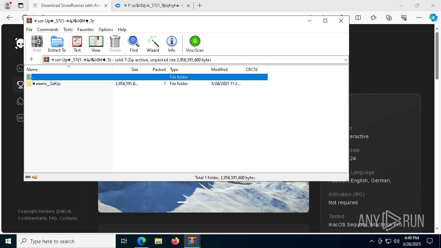This screenshot has height=248, width=441.
Task: Open the browser tab actions icon
Action: (x=21, y=6)
